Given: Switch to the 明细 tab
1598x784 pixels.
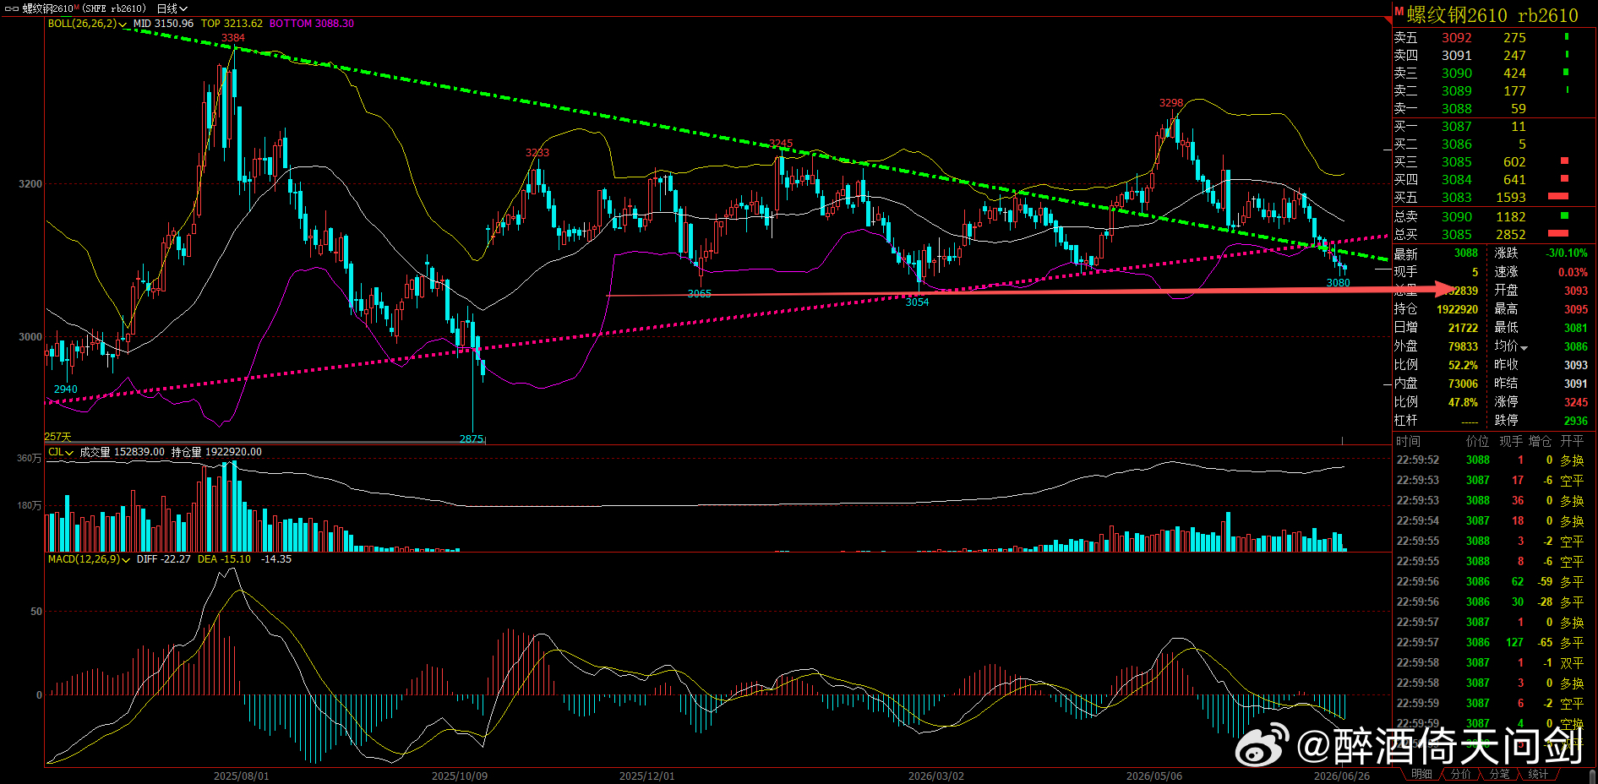Looking at the screenshot, I should (x=1421, y=775).
